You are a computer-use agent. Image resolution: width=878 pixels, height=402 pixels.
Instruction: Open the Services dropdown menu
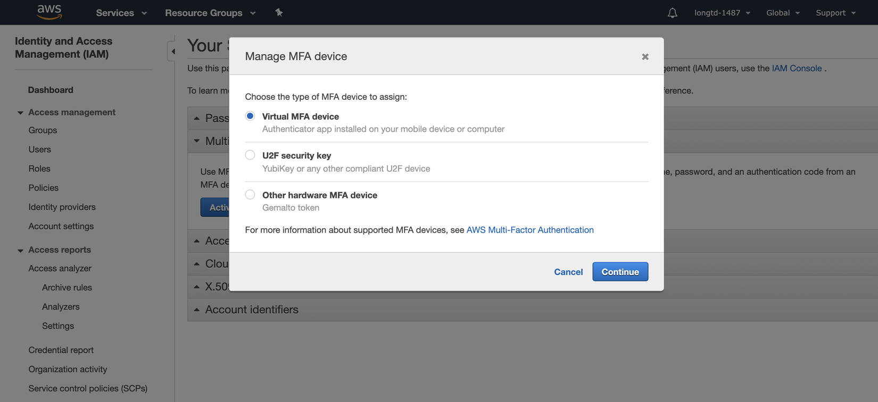tap(121, 13)
